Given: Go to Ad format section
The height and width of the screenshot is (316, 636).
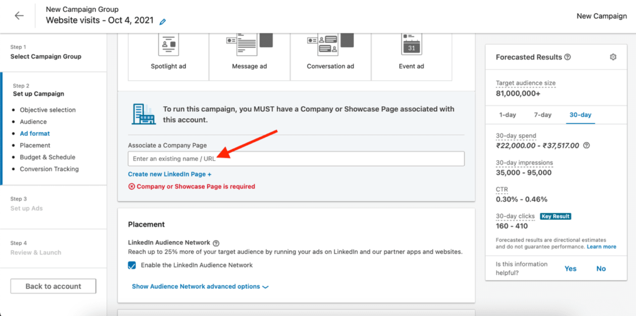Looking at the screenshot, I should 35,133.
